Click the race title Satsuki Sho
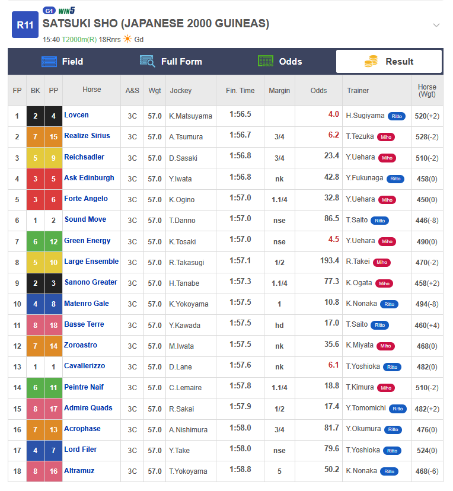 [156, 24]
